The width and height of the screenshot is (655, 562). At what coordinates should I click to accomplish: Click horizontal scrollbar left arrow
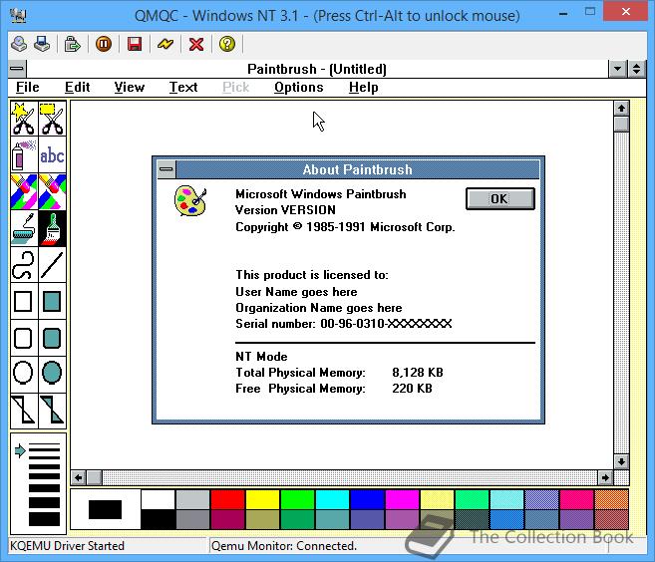[79, 477]
